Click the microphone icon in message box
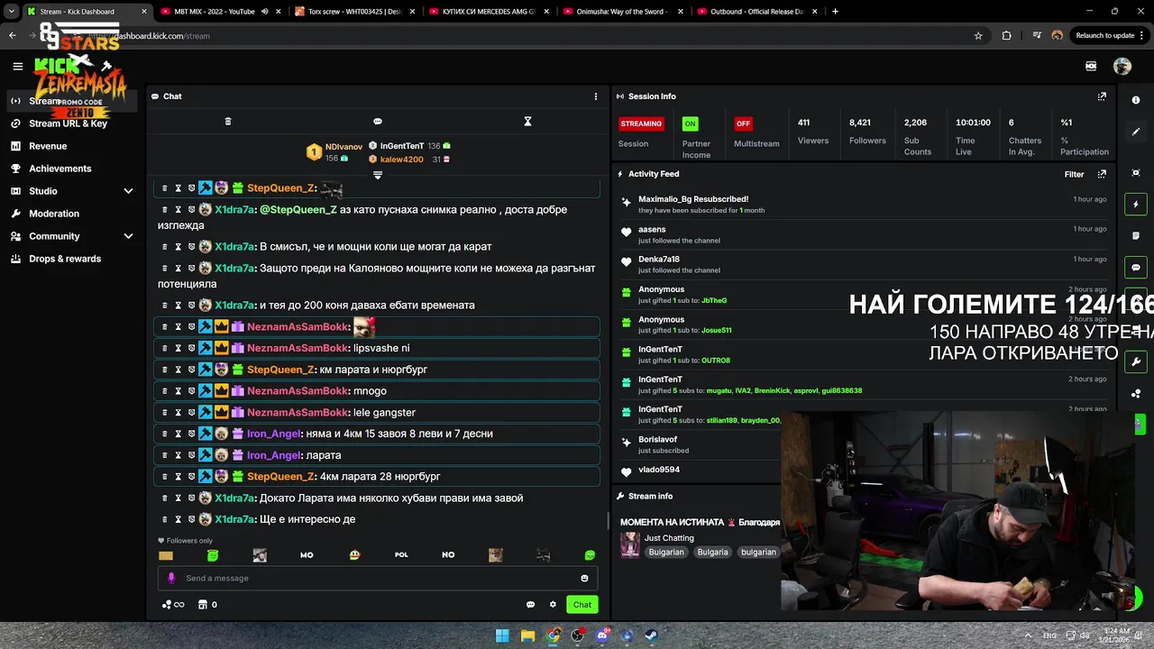 [x=172, y=579]
